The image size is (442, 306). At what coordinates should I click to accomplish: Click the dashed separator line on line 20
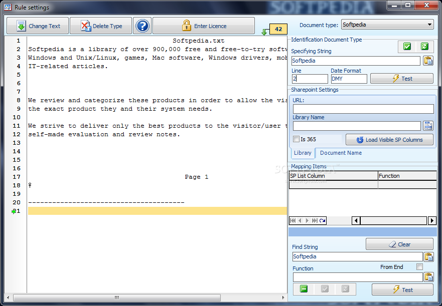coord(106,202)
